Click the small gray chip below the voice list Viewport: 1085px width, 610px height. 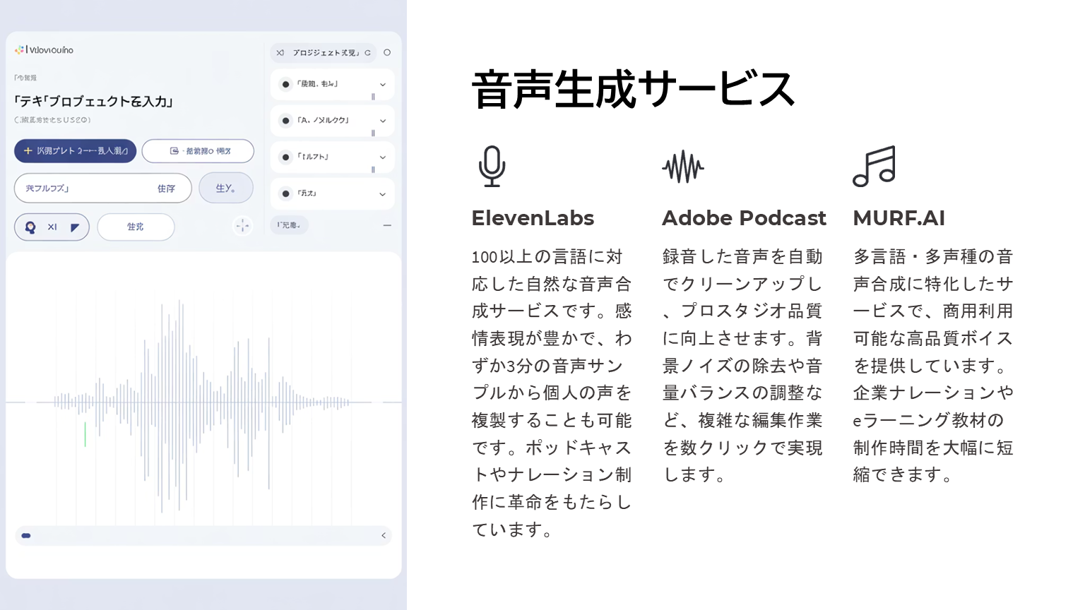point(289,225)
